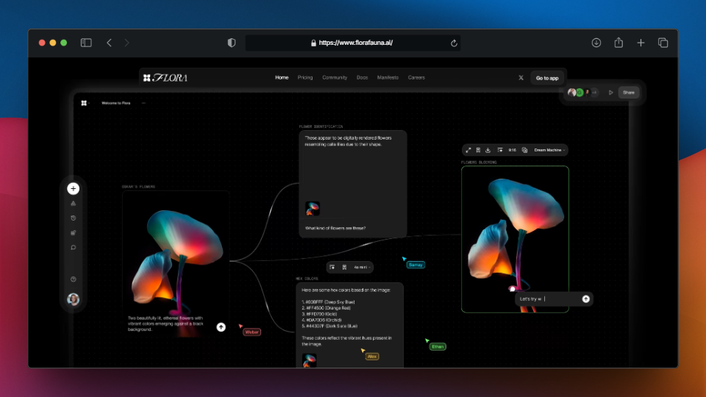Click the Weber collaborator cursor label

[x=252, y=332]
